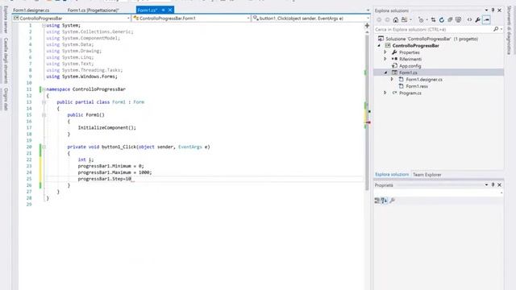Click the wrench Properties icon in Solution Explorer toolbar
This screenshot has height=290, width=516.
(x=478, y=20)
